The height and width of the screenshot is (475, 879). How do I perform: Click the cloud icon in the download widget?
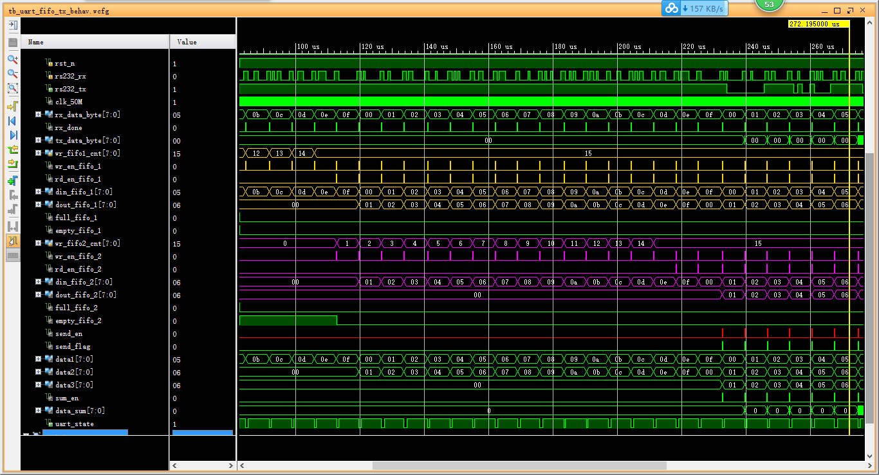click(x=671, y=8)
